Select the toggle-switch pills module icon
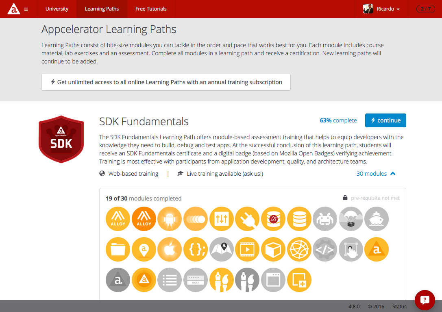 196,219
